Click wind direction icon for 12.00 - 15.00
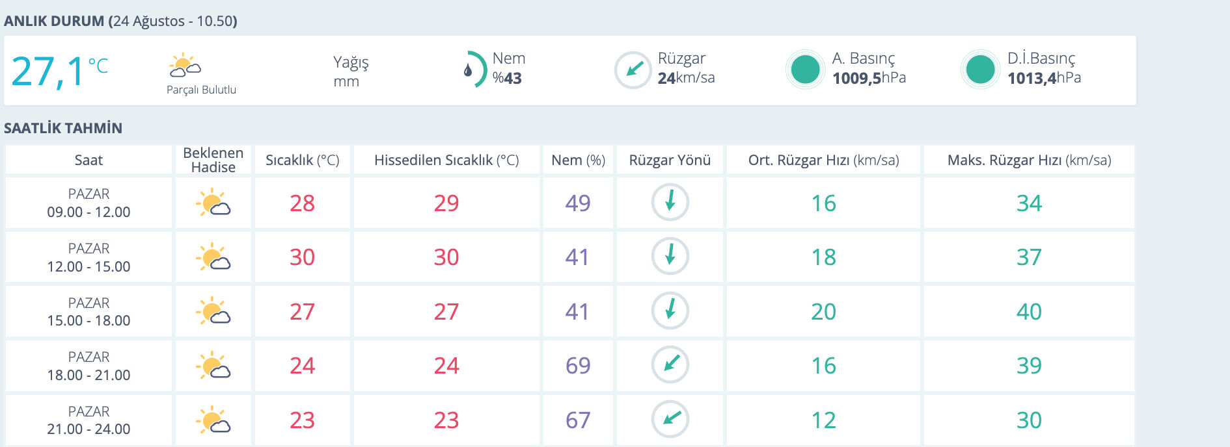This screenshot has height=447, width=1230. click(x=670, y=257)
